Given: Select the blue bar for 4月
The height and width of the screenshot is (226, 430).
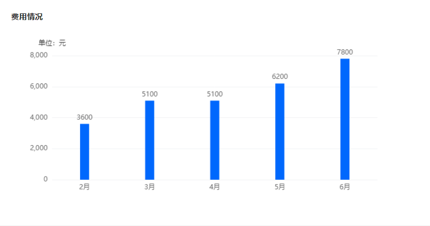Looking at the screenshot, I should tap(215, 140).
